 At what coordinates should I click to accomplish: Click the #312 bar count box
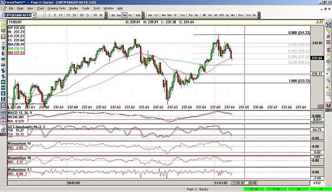pyautogui.click(x=317, y=183)
